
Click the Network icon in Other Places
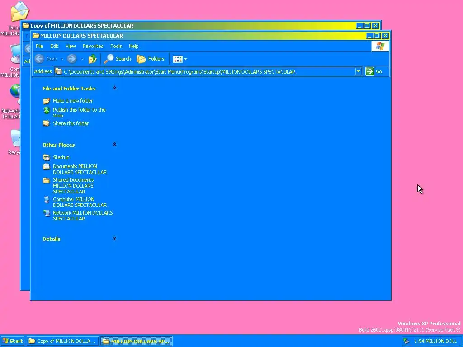pos(47,213)
